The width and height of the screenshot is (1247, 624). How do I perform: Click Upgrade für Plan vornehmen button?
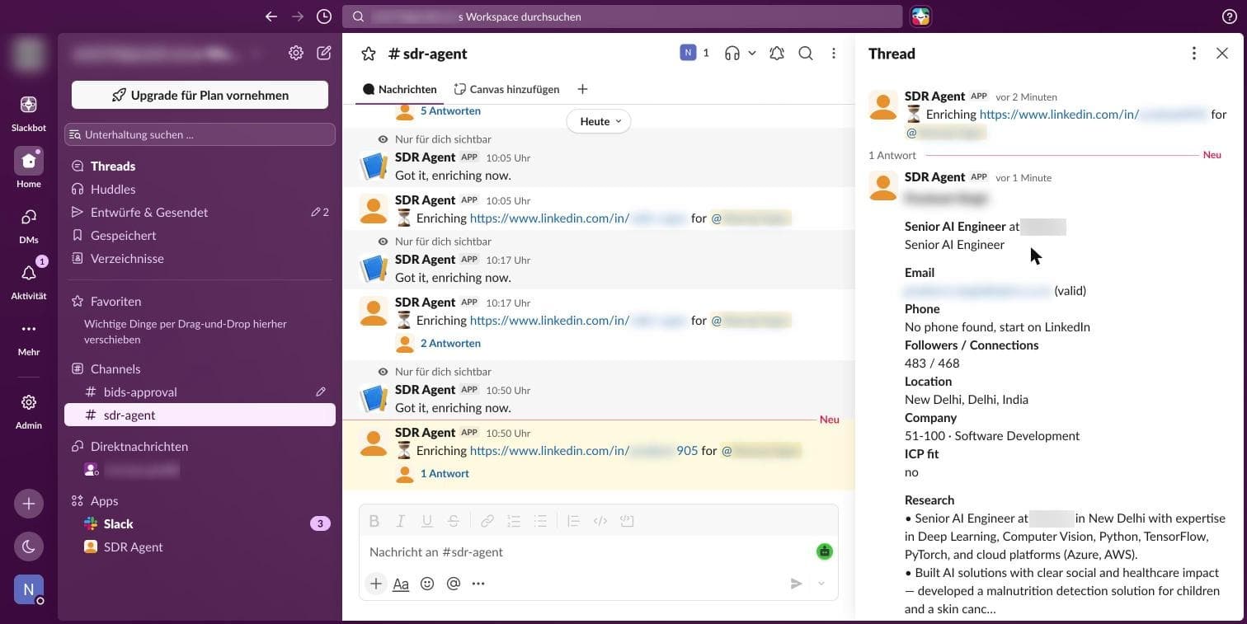(200, 95)
